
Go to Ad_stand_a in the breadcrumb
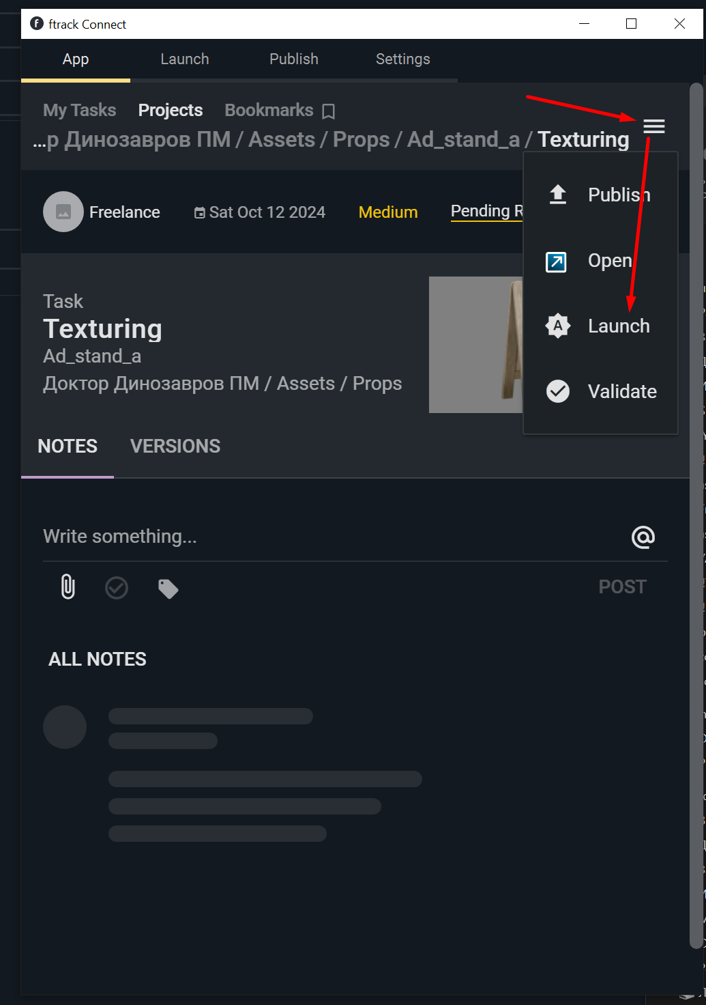464,139
